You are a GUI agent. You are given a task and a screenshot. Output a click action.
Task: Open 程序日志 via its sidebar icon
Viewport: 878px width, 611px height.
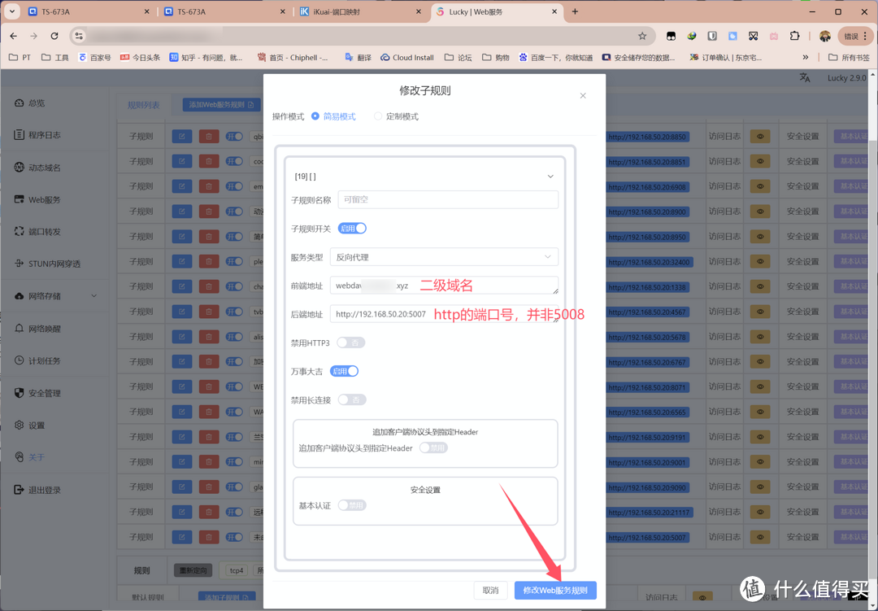pyautogui.click(x=20, y=135)
